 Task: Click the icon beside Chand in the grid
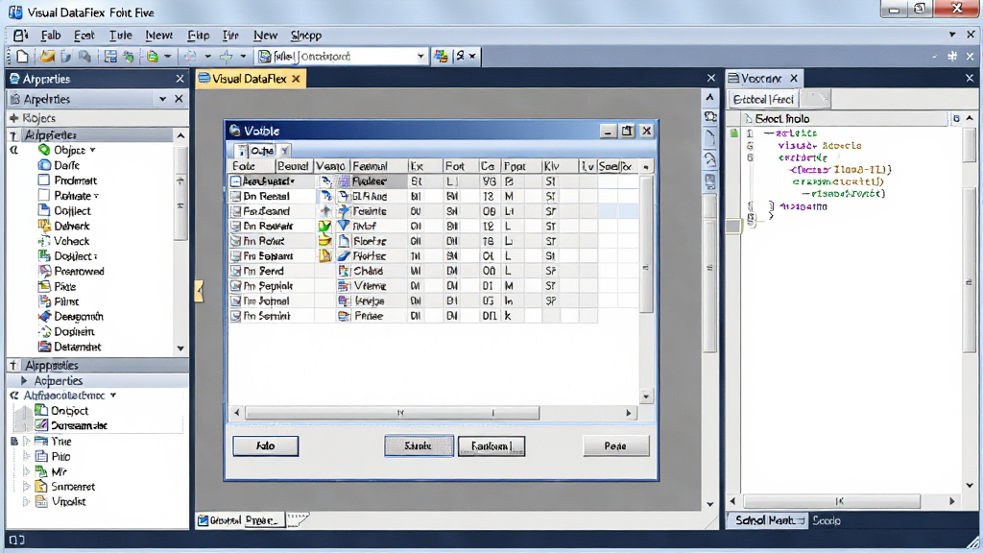(x=344, y=271)
